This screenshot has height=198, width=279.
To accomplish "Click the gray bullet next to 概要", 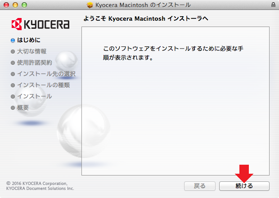I will (13, 108).
